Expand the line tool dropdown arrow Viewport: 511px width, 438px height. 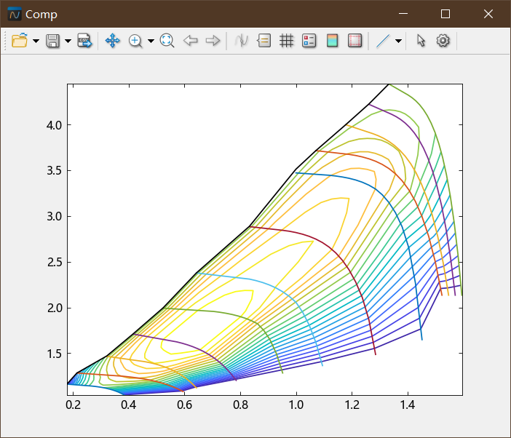click(x=398, y=41)
